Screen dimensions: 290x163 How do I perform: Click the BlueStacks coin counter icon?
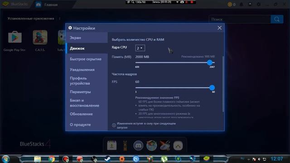(230, 5)
